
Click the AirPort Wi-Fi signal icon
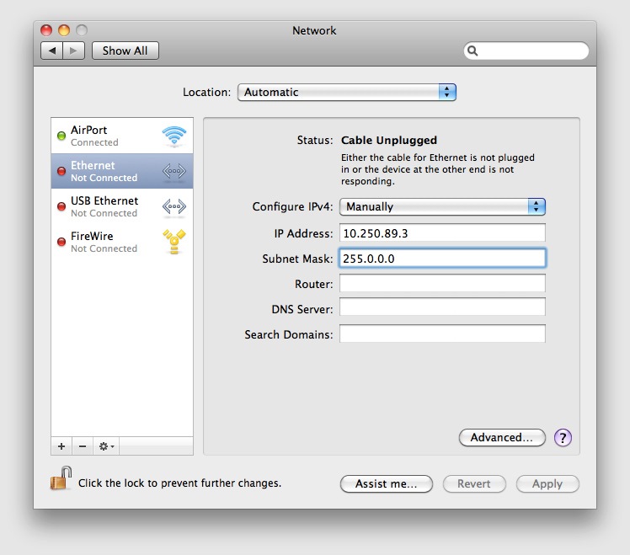(174, 136)
